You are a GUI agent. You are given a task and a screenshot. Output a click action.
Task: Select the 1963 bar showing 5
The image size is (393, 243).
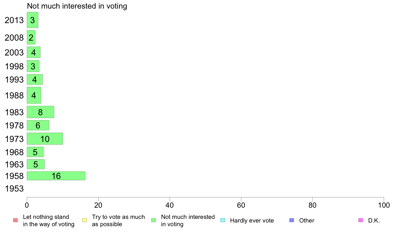click(x=36, y=164)
